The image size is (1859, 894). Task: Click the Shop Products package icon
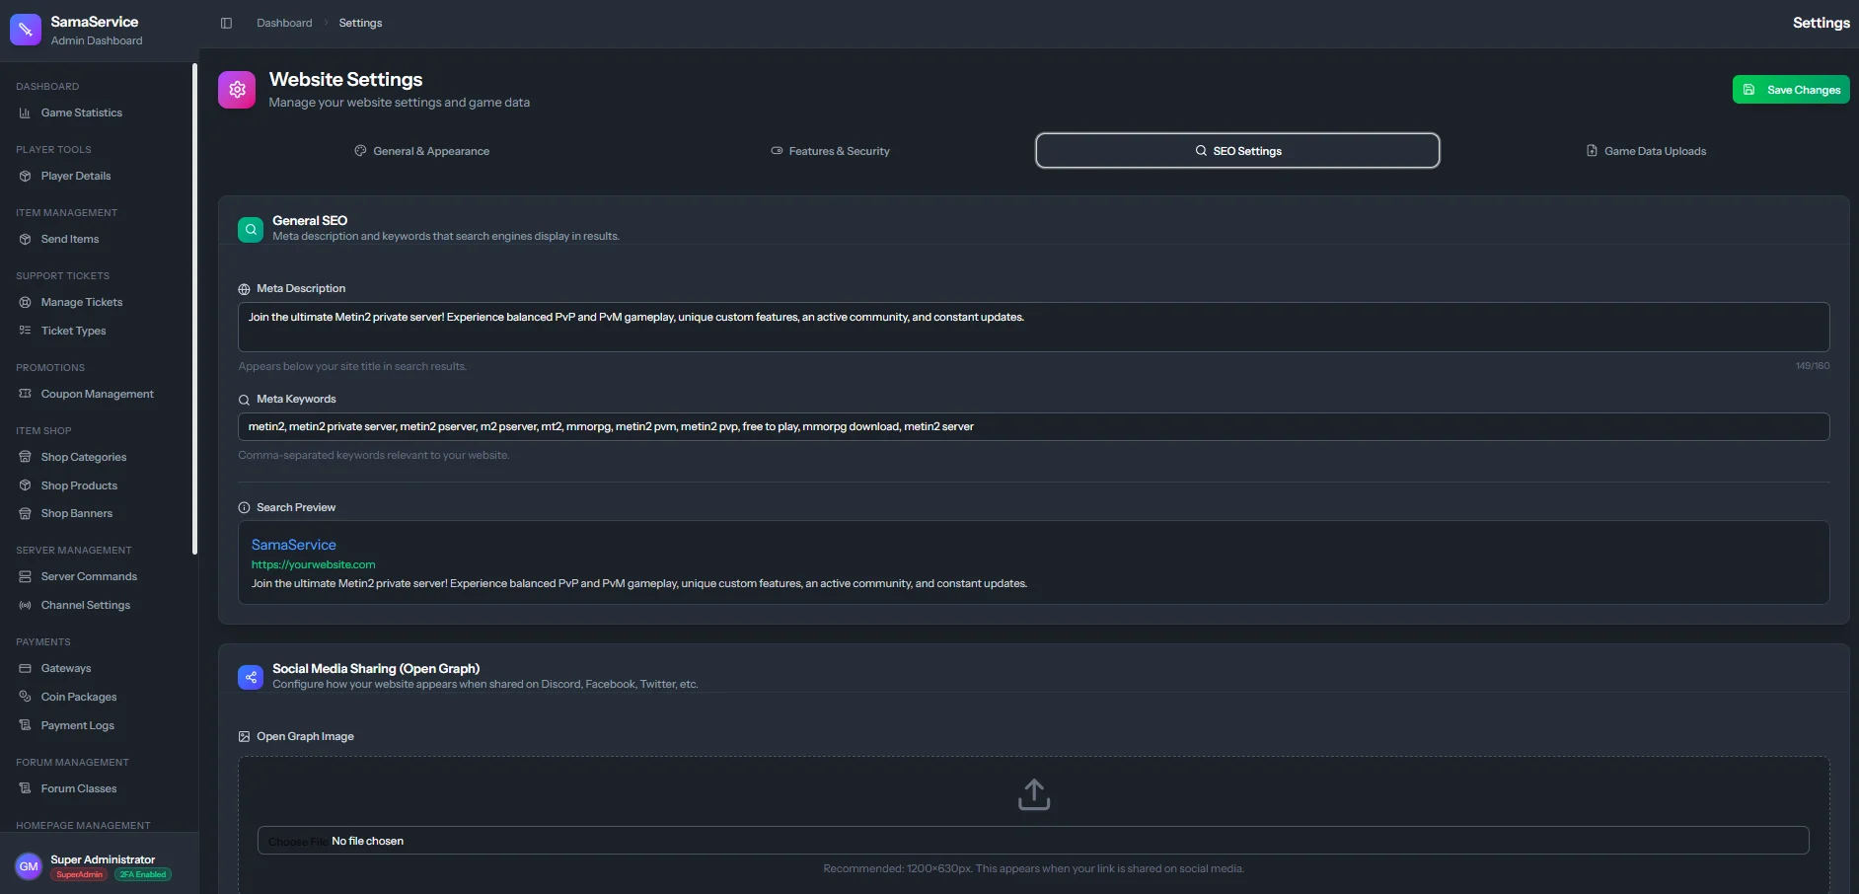[x=25, y=485]
